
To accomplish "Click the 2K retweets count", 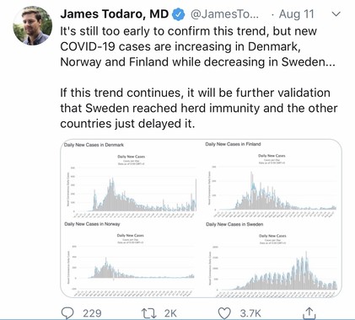I will click(x=170, y=313).
